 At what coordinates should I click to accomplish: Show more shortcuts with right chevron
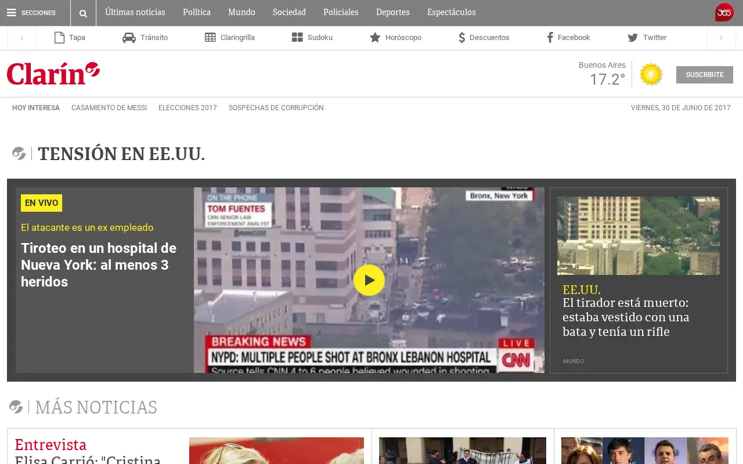tap(721, 38)
